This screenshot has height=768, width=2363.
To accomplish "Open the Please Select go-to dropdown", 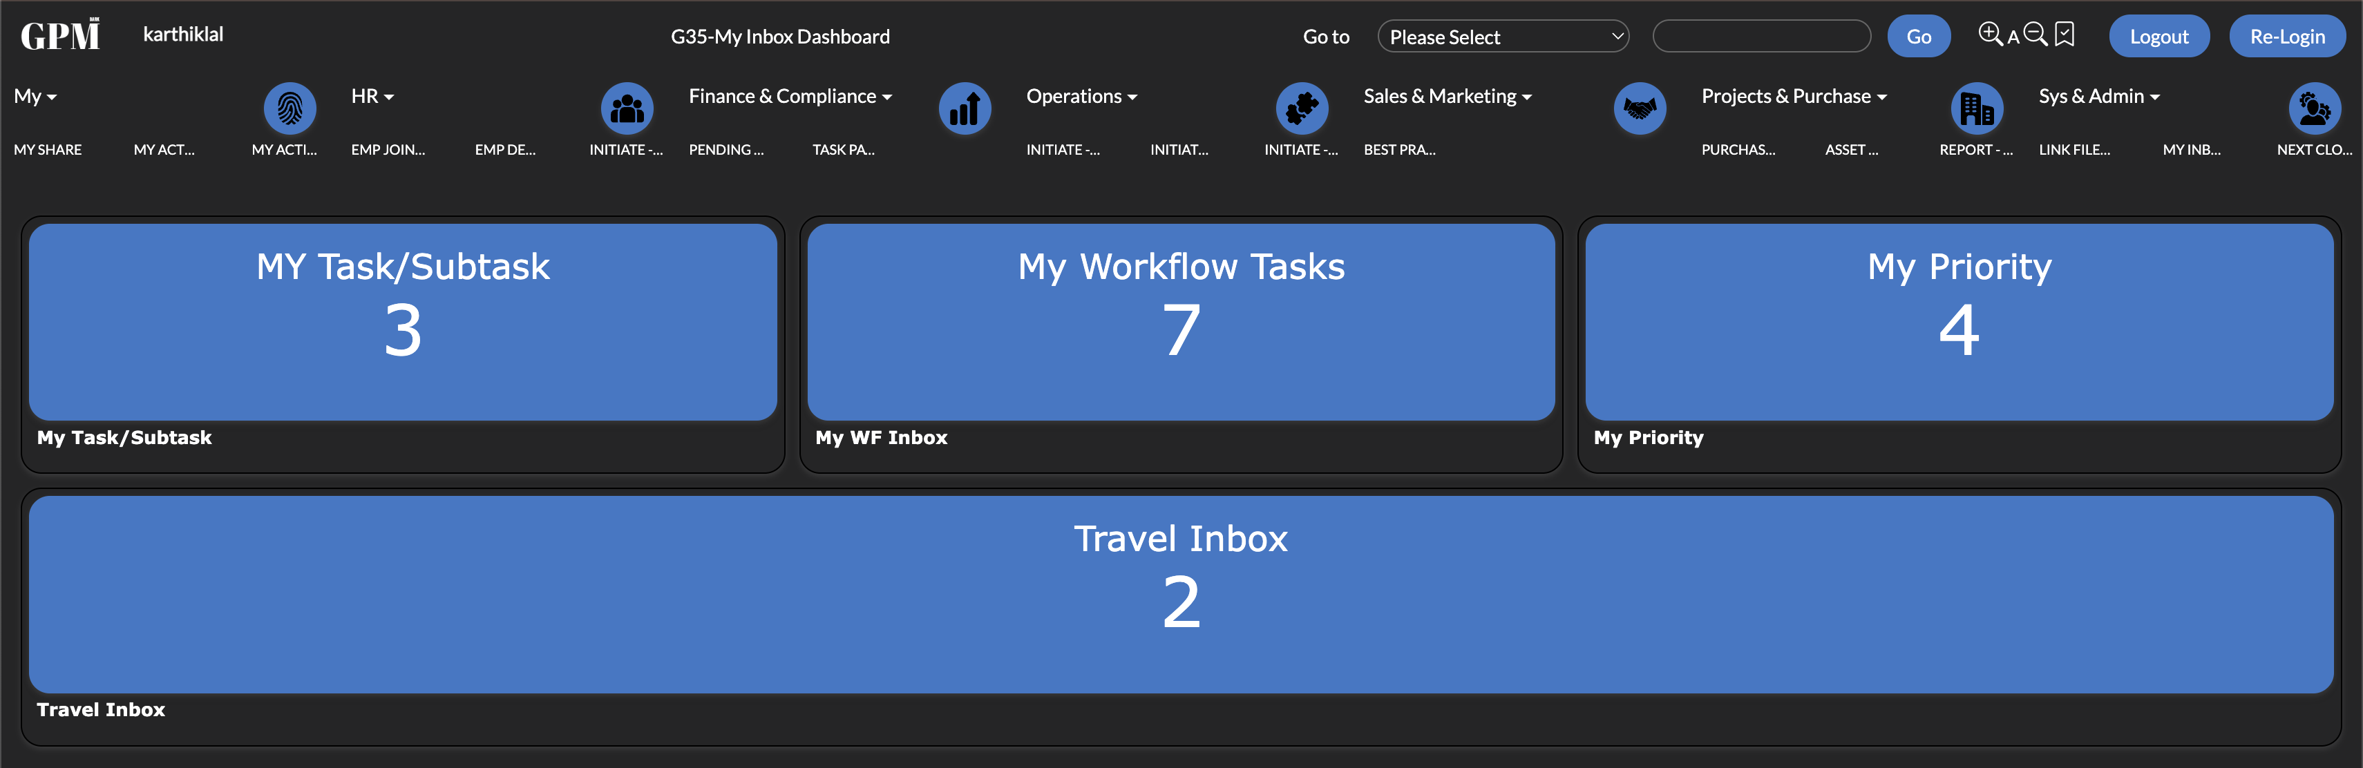I will coord(1503,37).
